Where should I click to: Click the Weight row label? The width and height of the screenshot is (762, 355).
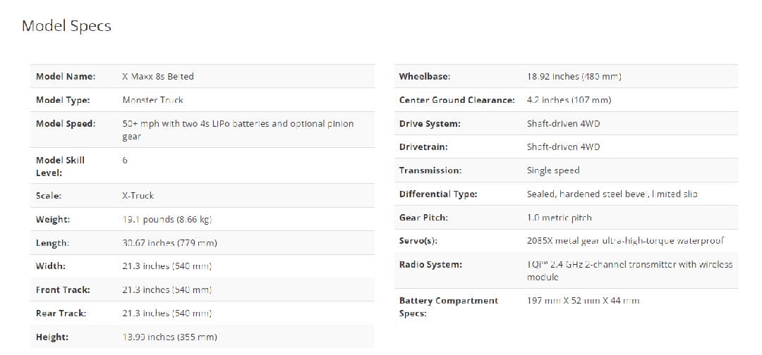(53, 219)
